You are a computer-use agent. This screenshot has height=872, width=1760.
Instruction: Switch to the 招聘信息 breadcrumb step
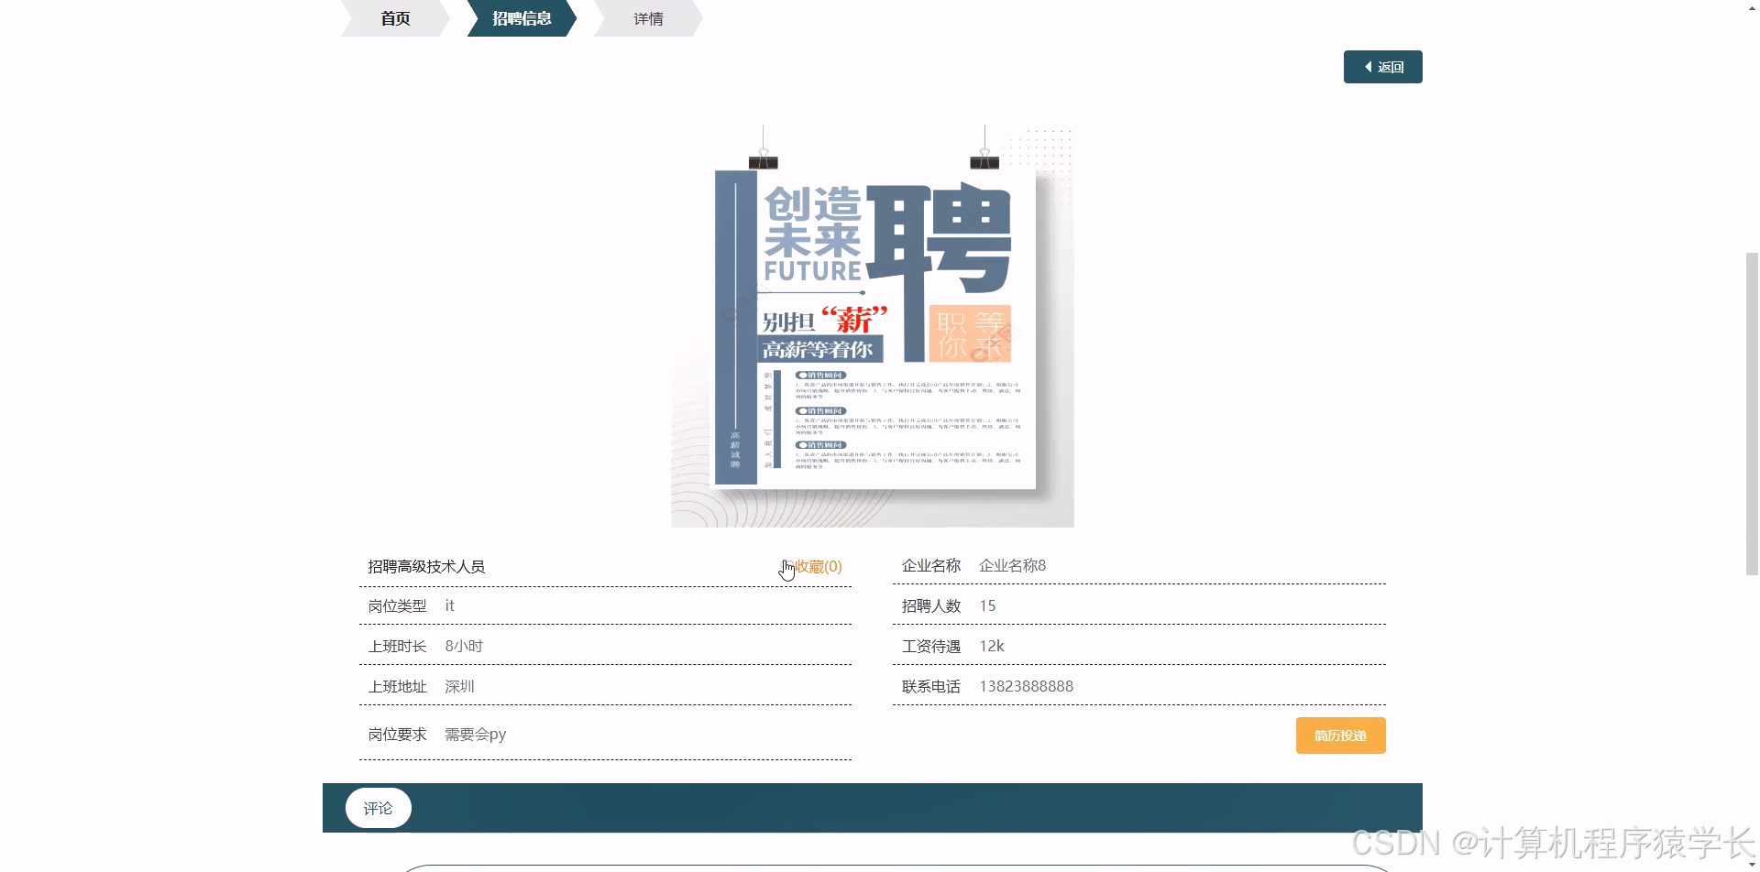coord(521,18)
